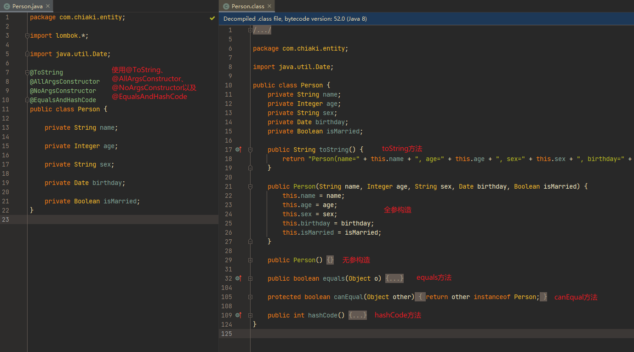Click override gutter icon beside hashCode method
The image size is (634, 352).
[x=238, y=315]
